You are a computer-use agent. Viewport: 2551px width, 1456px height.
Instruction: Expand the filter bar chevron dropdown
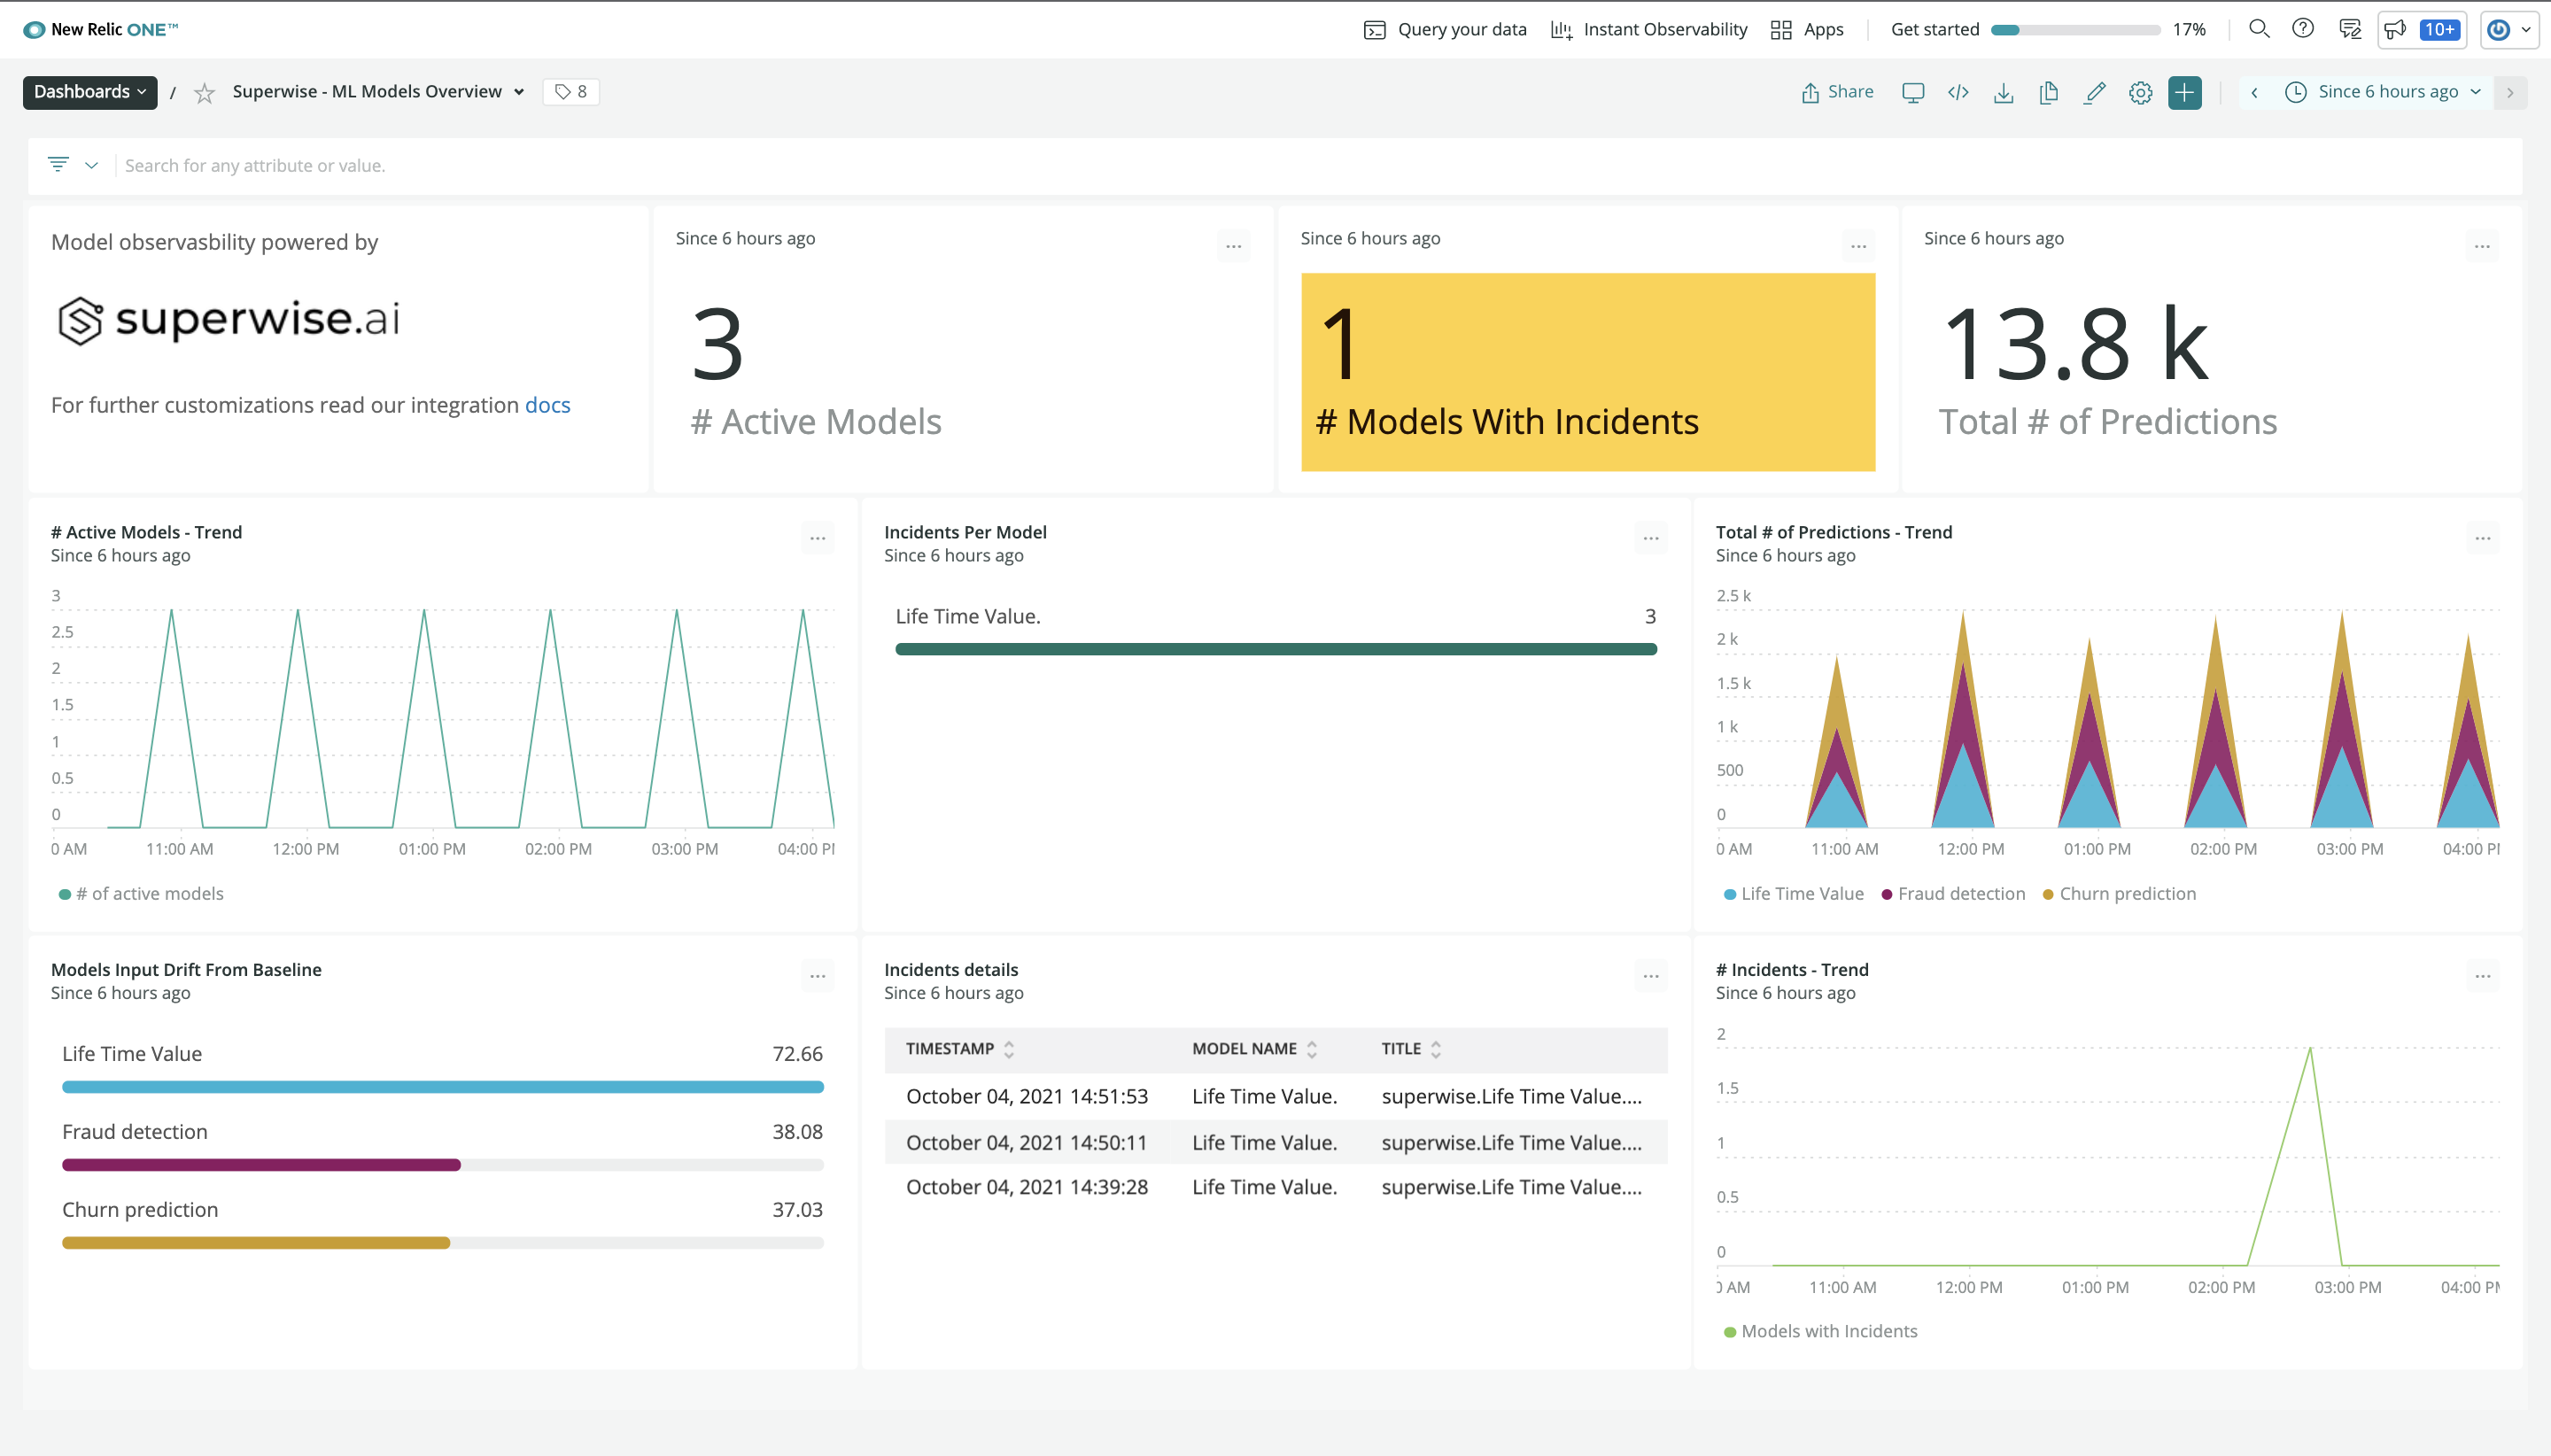(x=91, y=165)
